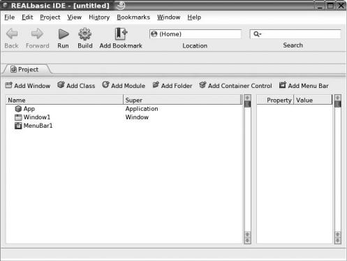Open the Help menu
The width and height of the screenshot is (347, 261).
click(194, 17)
